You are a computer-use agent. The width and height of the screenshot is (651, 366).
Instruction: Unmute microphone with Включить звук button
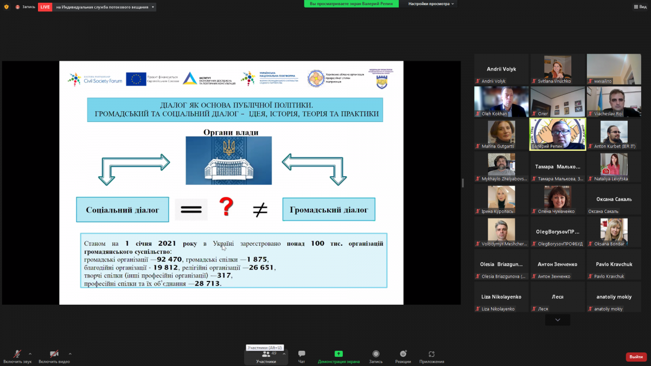[x=17, y=355]
